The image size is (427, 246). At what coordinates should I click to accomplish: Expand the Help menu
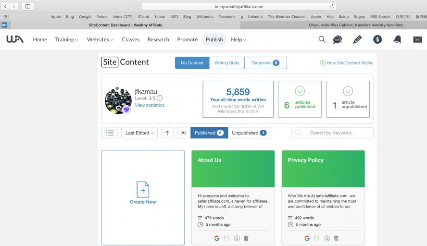tap(239, 39)
